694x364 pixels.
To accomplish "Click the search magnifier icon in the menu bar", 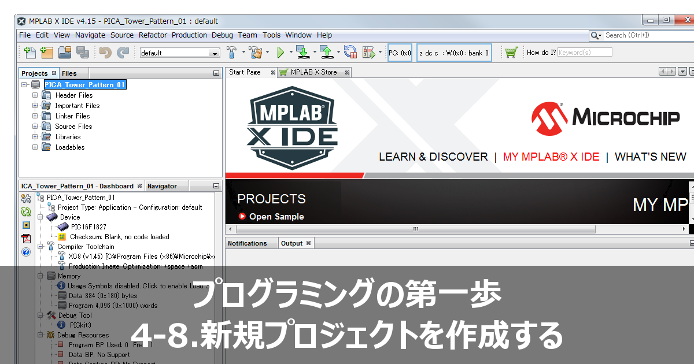I will [x=596, y=35].
